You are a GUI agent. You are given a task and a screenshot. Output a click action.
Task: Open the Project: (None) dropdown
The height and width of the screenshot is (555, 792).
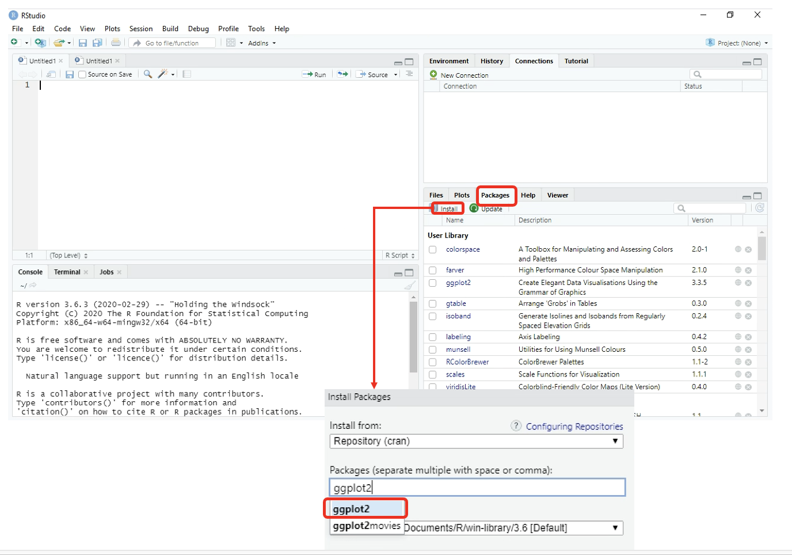737,43
